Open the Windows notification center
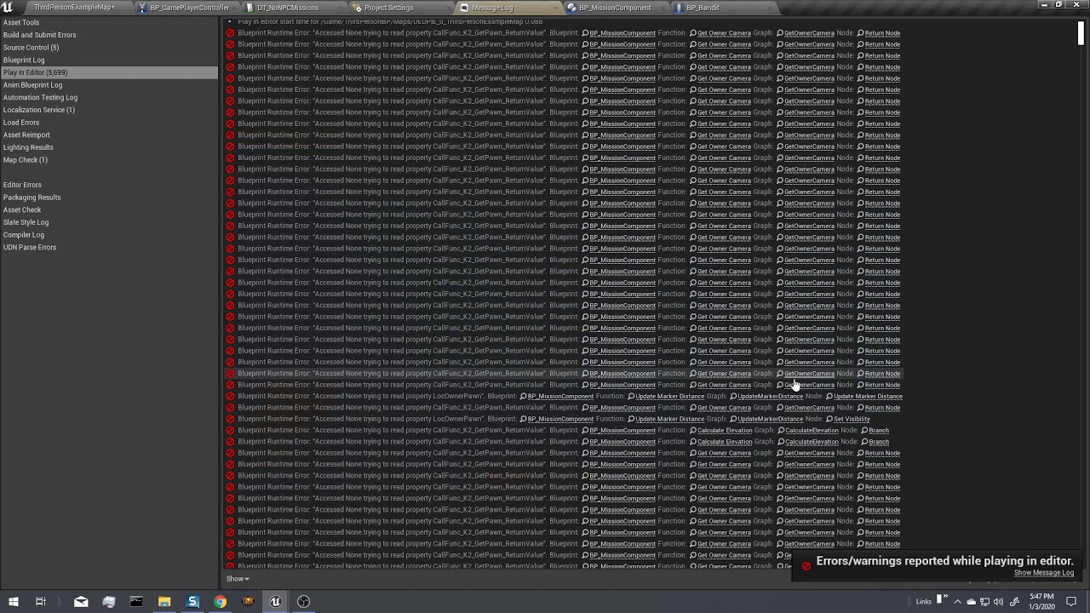This screenshot has width=1090, height=613. (1071, 602)
